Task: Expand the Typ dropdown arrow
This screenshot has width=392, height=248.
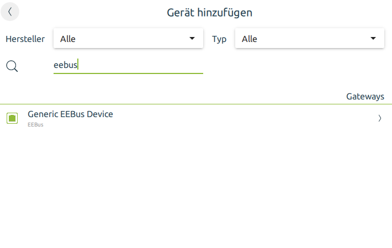Action: coord(374,39)
